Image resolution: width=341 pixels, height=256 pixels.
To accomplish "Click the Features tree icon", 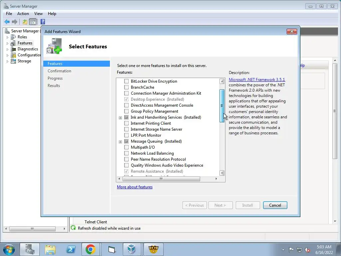I will click(x=13, y=43).
